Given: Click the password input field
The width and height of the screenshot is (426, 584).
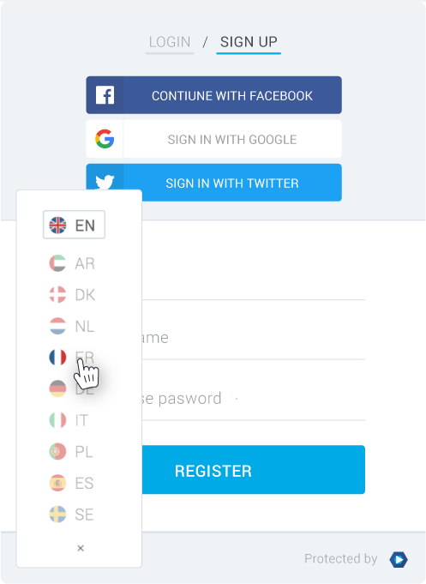Looking at the screenshot, I should pyautogui.click(x=253, y=399).
